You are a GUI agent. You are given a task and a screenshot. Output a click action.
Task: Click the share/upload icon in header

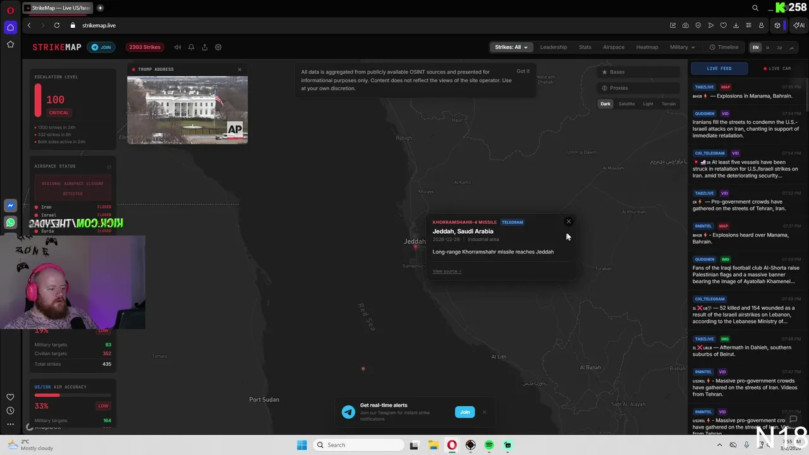click(205, 47)
